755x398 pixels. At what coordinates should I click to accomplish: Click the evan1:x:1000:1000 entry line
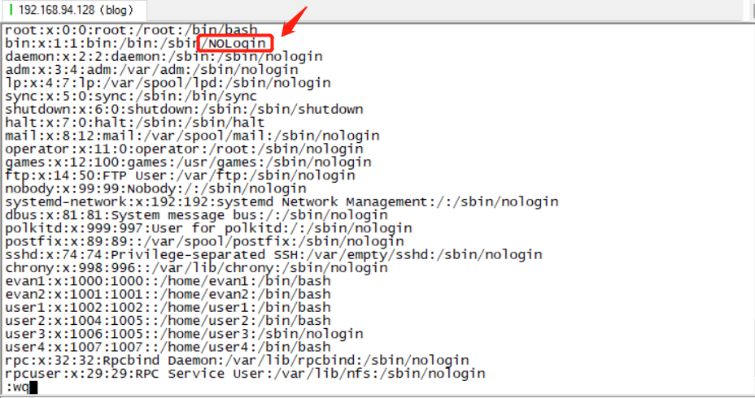pos(168,281)
